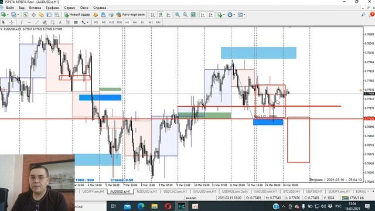The height and width of the screenshot is (211, 375).
Task: Select the crosshair tool
Action: (11, 22)
